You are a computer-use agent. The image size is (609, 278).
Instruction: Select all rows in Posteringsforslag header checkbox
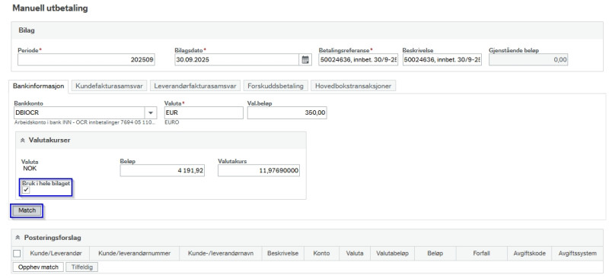17,253
